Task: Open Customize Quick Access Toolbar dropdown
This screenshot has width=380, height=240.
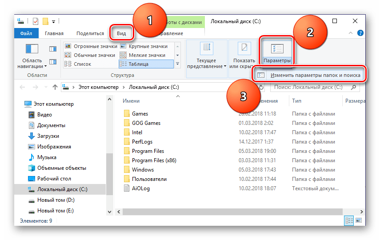Action: 54,22
